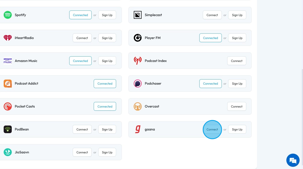Click the PodBean logo icon
The image size is (303, 169).
pos(8,129)
